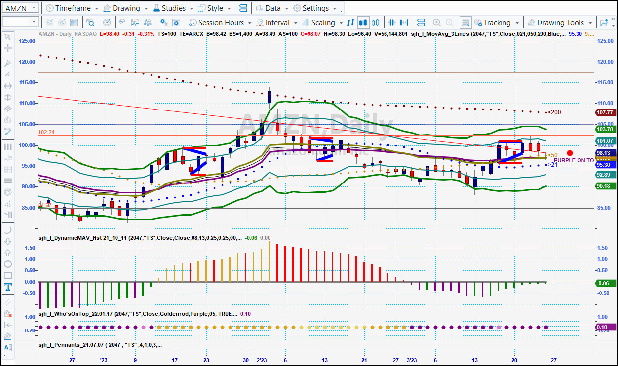Click the 92.89 price label
The width and height of the screenshot is (618, 366).
(605, 175)
